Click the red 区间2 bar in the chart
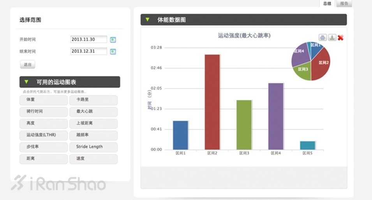 pyautogui.click(x=212, y=102)
